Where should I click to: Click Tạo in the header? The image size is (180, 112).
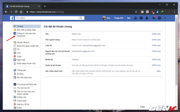coord(129,18)
